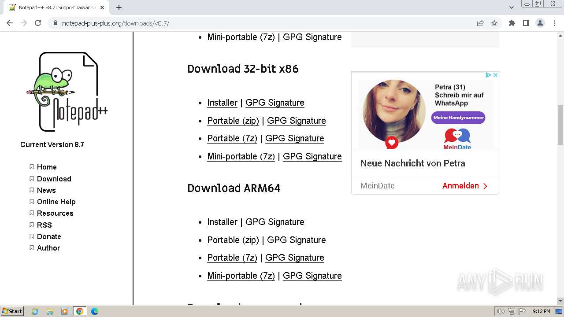Open the Action Center flag icon

(522, 311)
